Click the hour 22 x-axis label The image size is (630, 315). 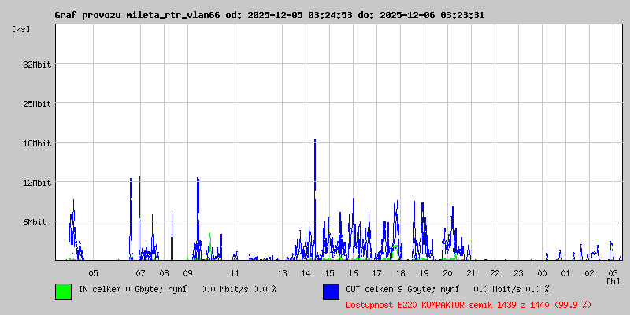pos(495,273)
